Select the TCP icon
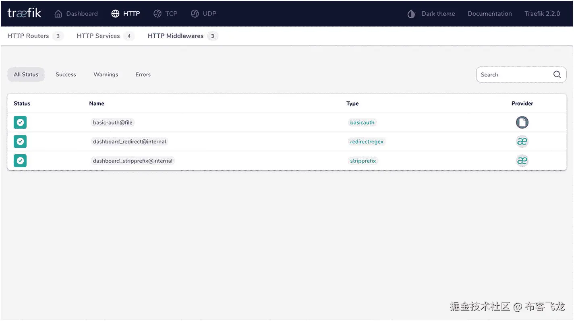574x321 pixels. tap(157, 14)
